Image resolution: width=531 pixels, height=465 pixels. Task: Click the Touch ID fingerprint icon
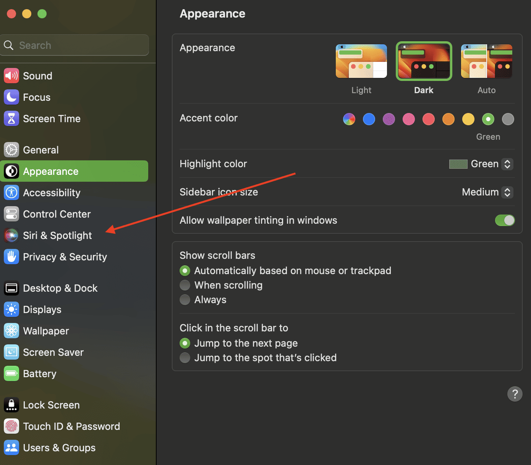click(x=11, y=426)
